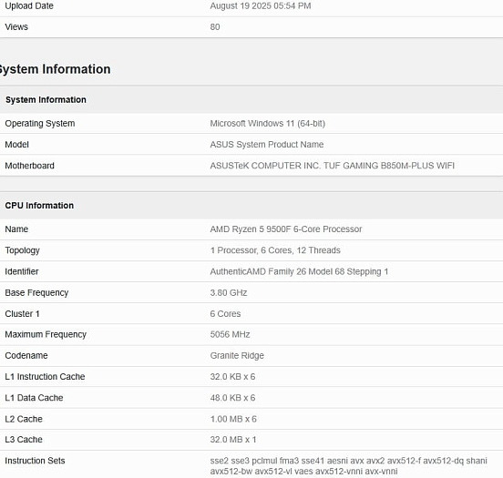Click the L1 Instruction Cache label
Image resolution: width=503 pixels, height=478 pixels.
[45, 377]
